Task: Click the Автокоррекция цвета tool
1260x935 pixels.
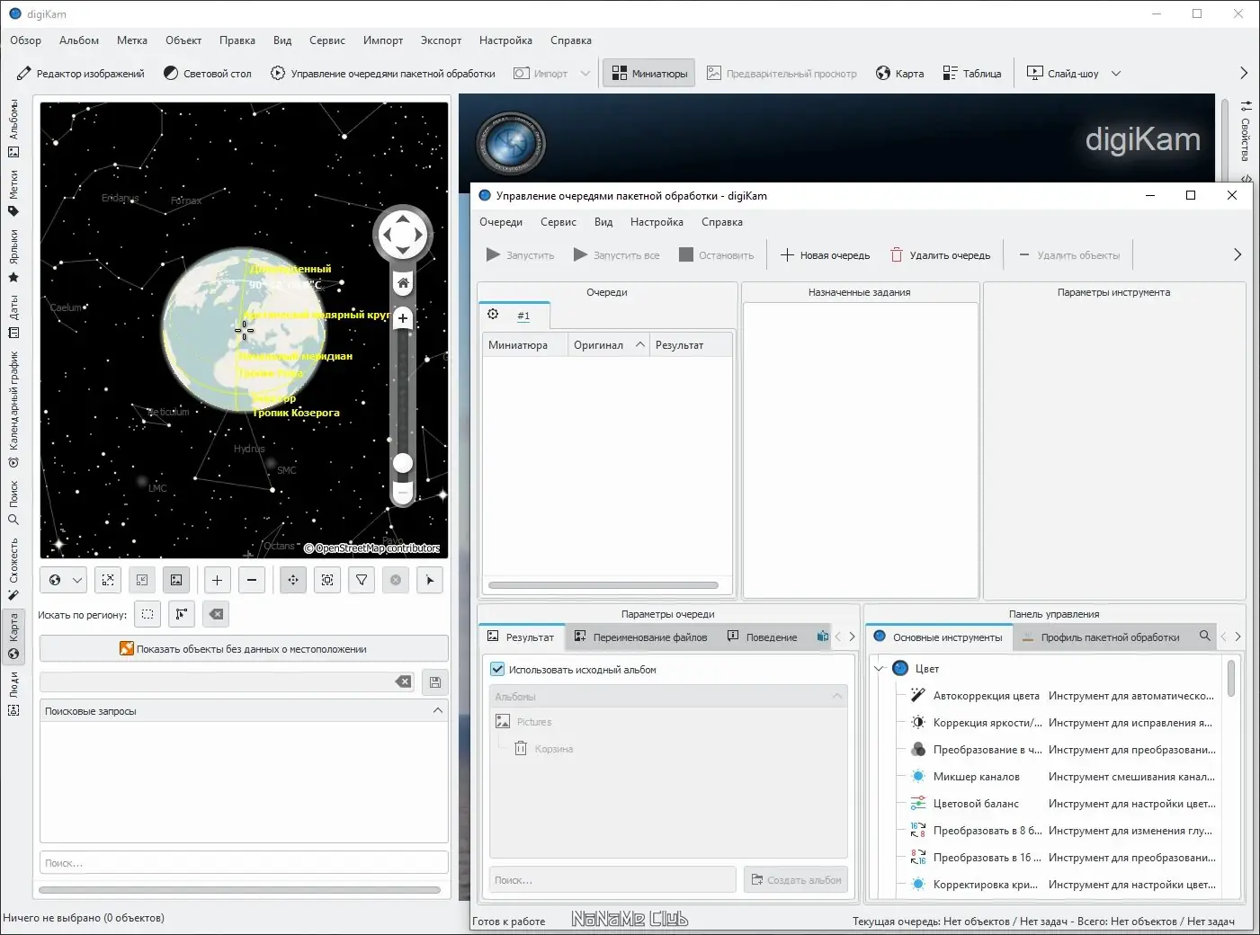Action: (986, 696)
